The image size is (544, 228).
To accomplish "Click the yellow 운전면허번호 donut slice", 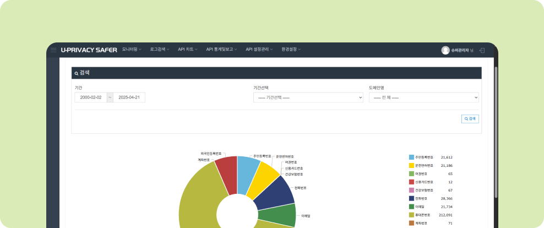I will click(x=264, y=180).
